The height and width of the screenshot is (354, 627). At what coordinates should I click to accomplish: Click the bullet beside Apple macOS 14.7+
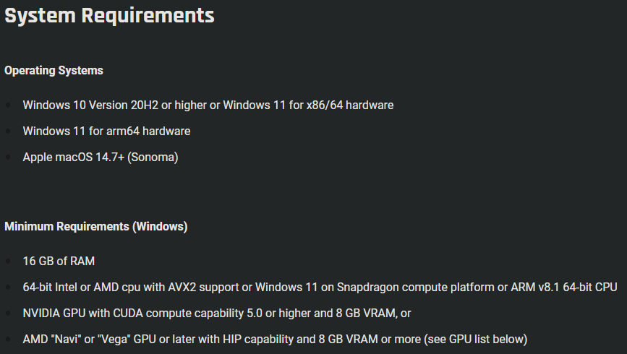[9, 157]
